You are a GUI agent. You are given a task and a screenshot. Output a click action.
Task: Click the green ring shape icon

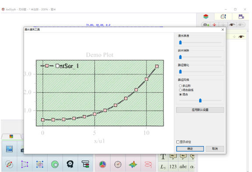tap(55, 165)
